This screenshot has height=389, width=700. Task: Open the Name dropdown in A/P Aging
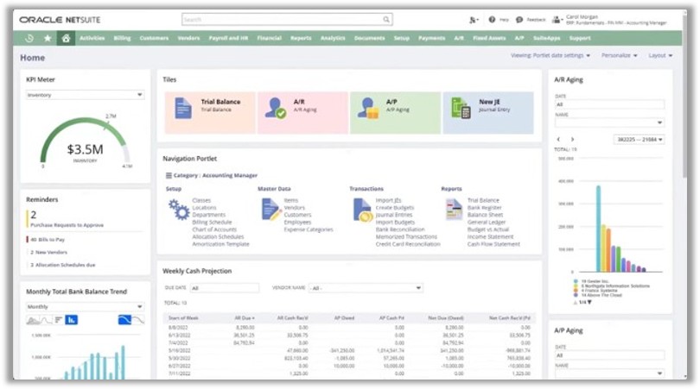(x=610, y=373)
